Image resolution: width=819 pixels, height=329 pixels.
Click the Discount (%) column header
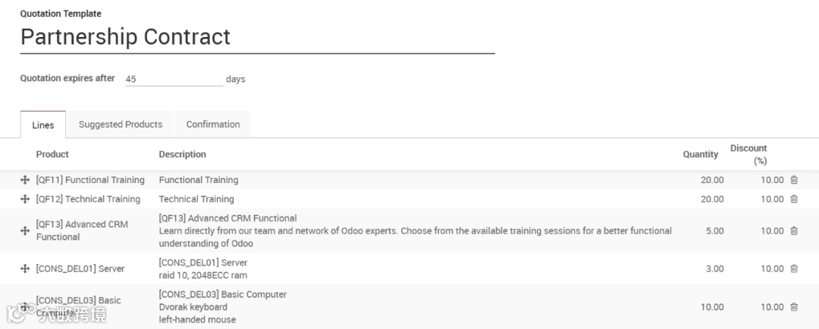click(x=748, y=154)
